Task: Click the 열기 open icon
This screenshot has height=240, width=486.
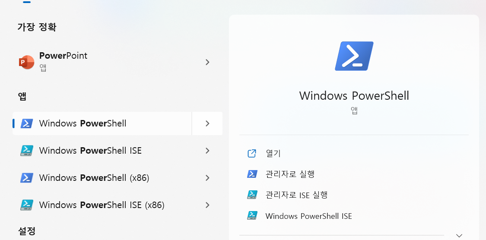Action: (252, 153)
